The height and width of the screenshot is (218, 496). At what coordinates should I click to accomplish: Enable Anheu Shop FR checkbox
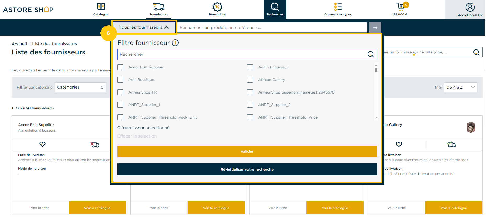click(120, 92)
